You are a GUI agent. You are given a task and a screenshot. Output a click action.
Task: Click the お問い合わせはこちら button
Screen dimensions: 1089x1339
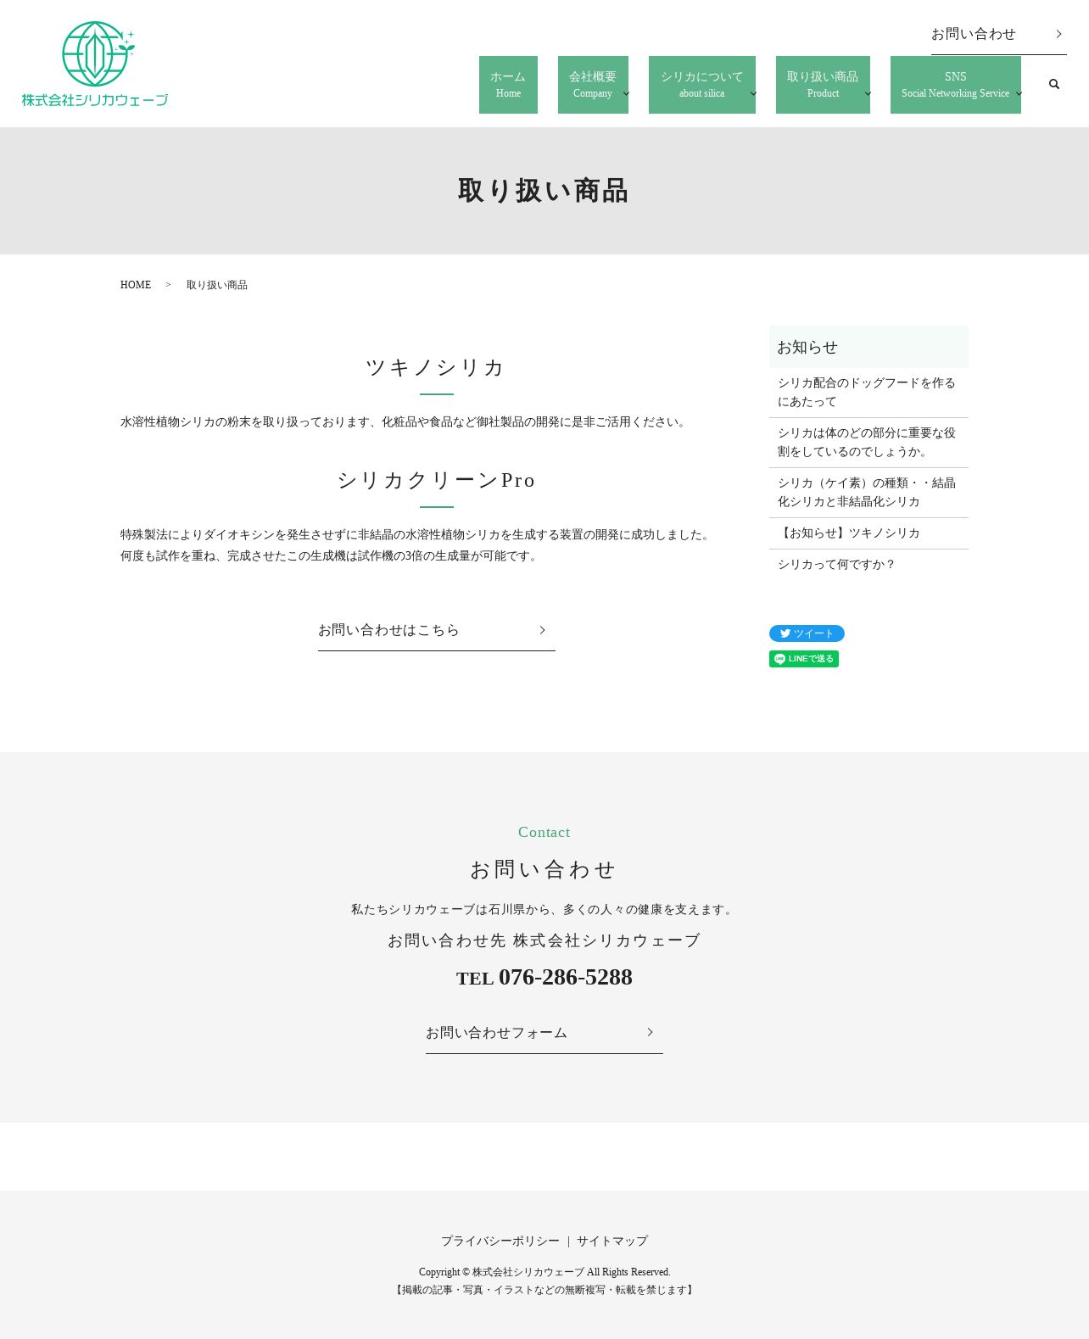pyautogui.click(x=437, y=630)
